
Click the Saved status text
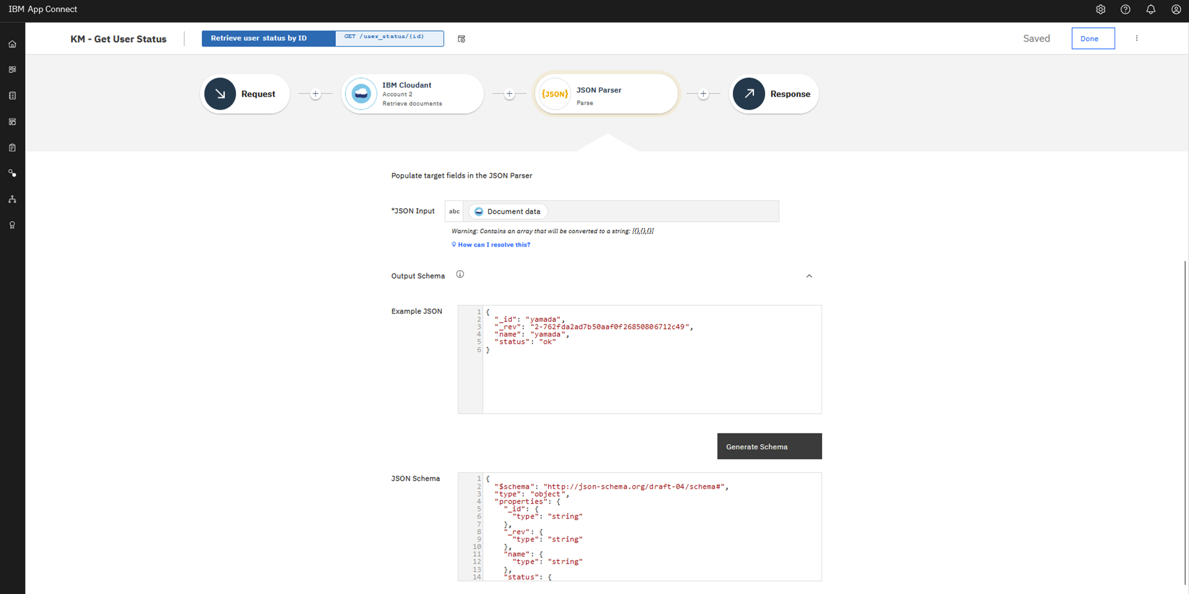[x=1037, y=38]
